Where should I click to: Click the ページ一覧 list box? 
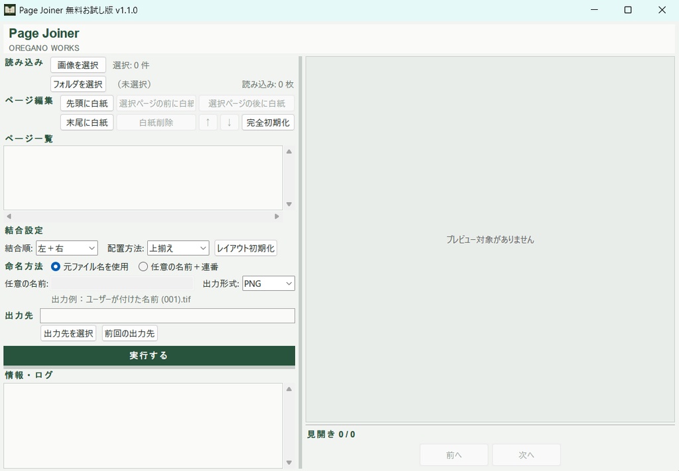pyautogui.click(x=143, y=178)
